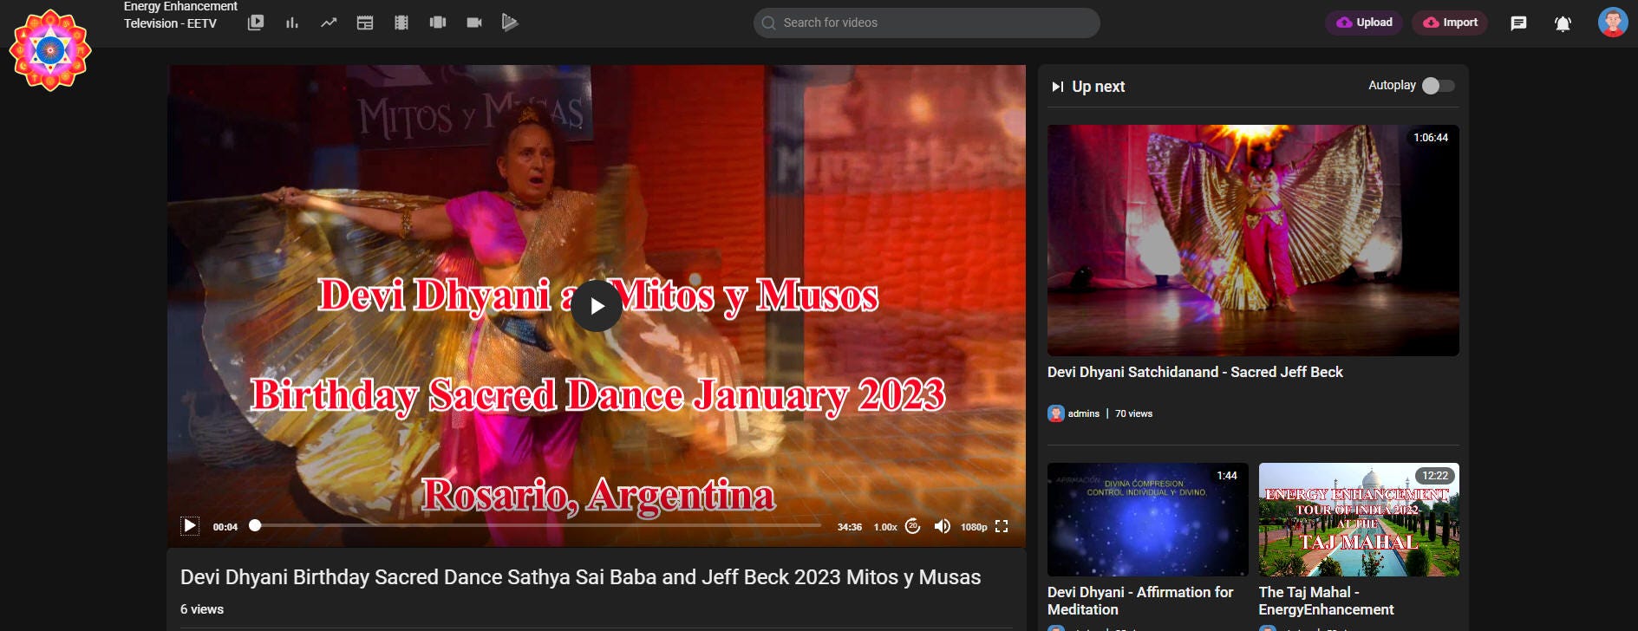Enter fullscreen mode in the player
Image resolution: width=1638 pixels, height=631 pixels.
click(x=1002, y=526)
